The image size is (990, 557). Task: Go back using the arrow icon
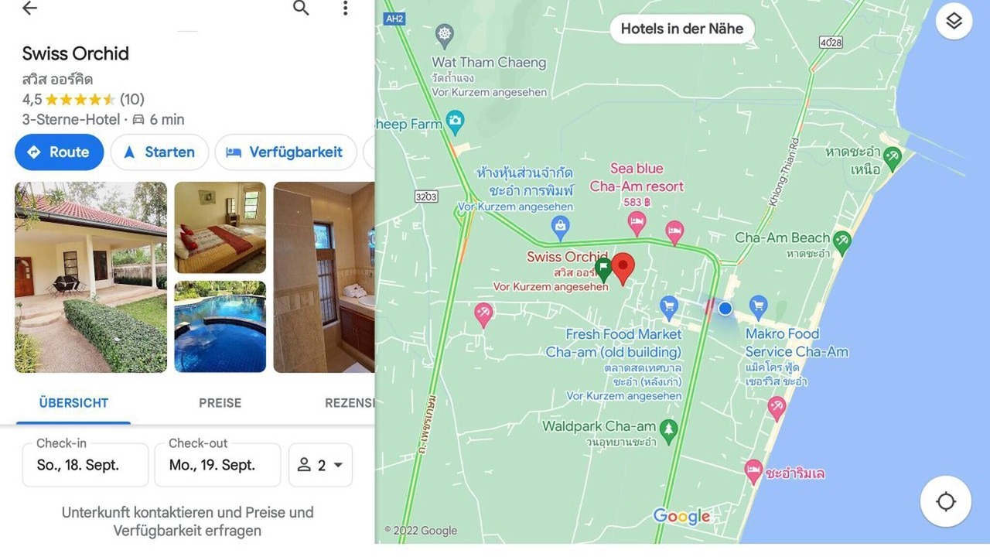tap(29, 9)
